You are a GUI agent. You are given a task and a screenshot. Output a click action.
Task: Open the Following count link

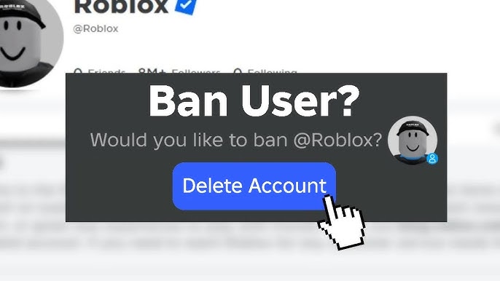click(265, 71)
